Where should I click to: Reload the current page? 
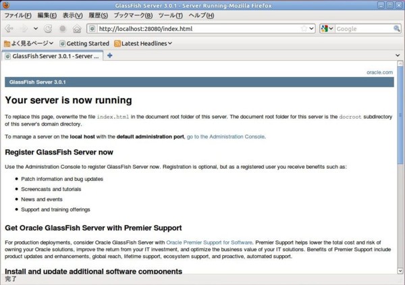tap(48, 28)
